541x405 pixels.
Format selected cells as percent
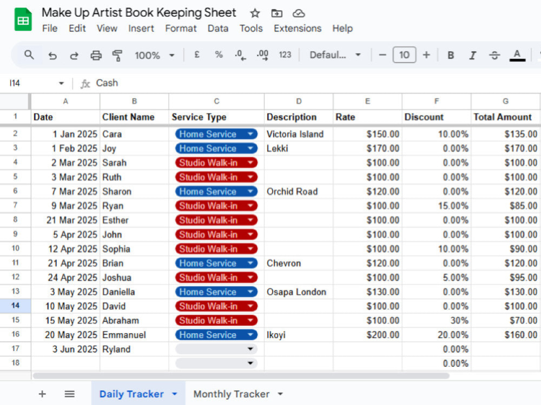pyautogui.click(x=219, y=55)
